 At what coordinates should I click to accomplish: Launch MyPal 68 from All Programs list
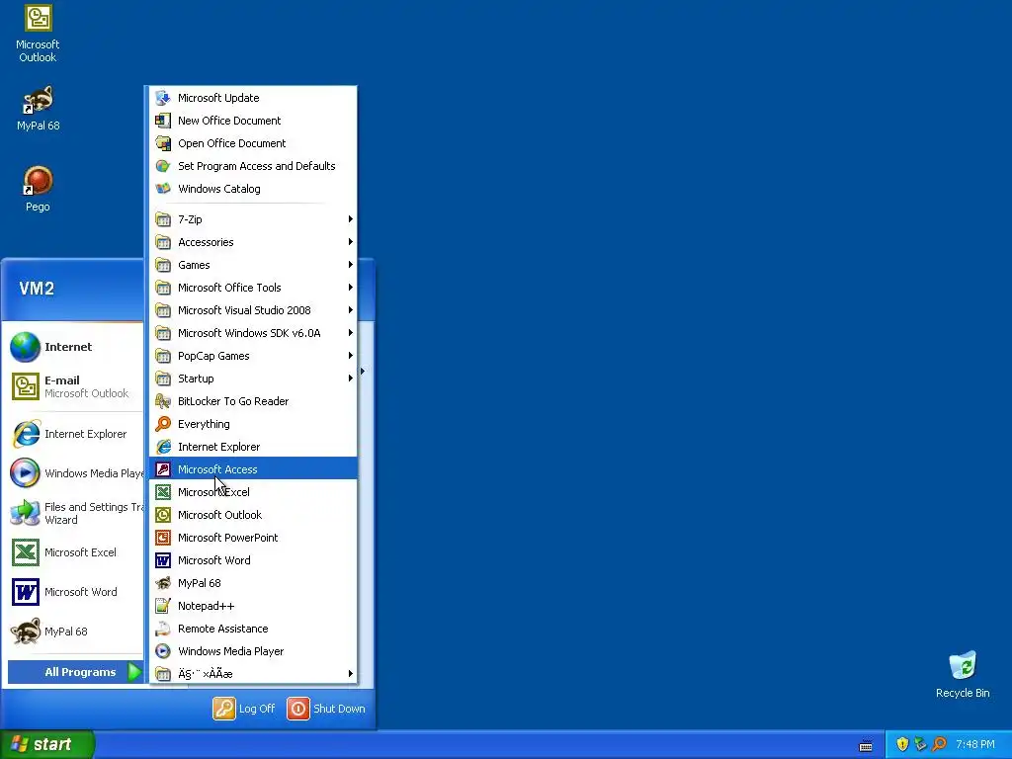(x=253, y=583)
